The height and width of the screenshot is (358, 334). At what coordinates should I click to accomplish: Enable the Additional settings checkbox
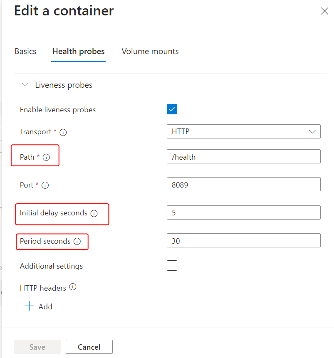(x=172, y=265)
